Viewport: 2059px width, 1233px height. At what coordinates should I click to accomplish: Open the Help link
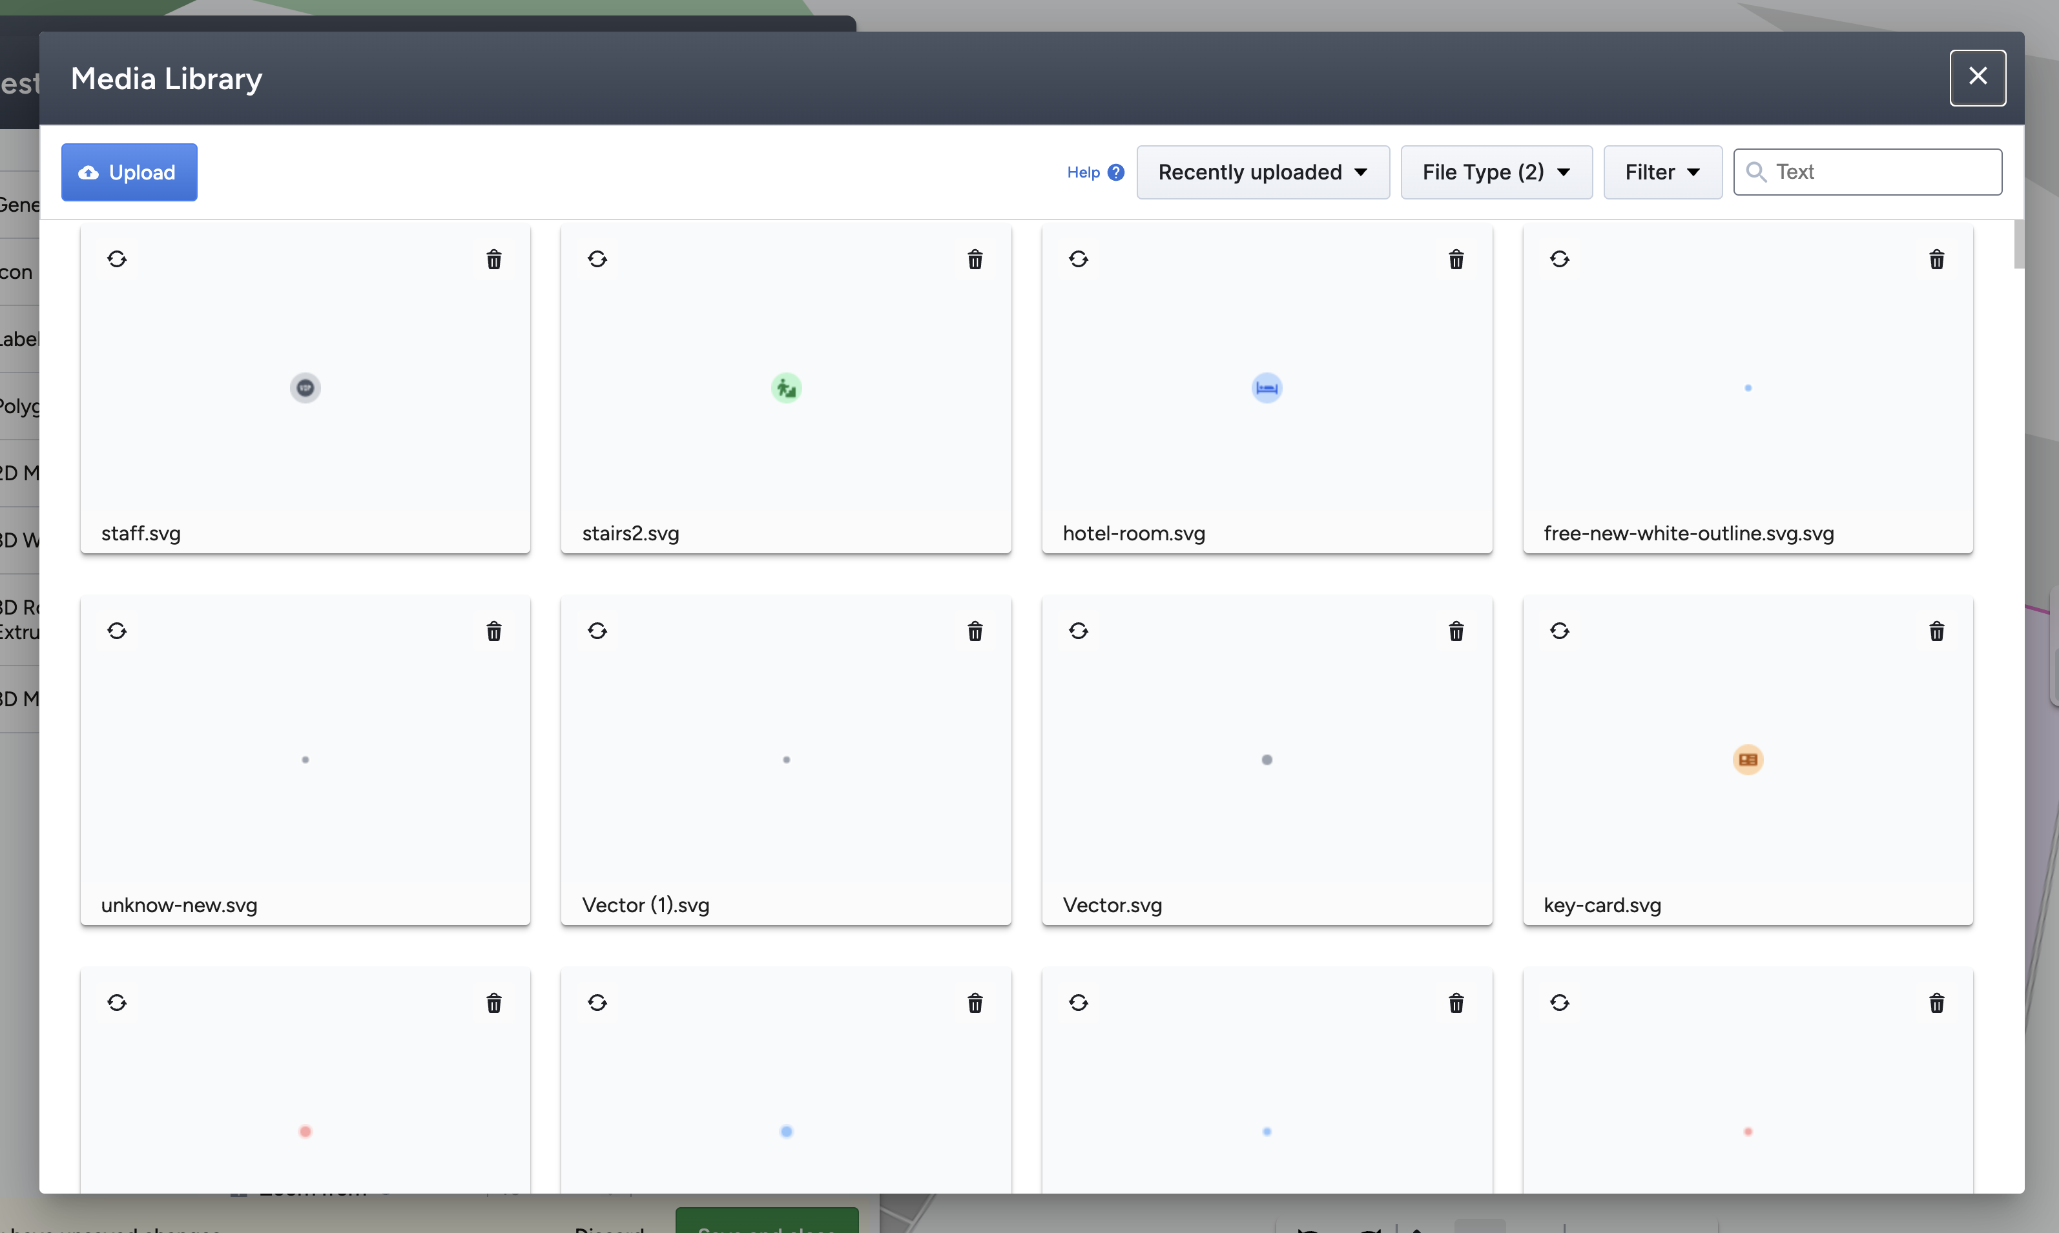tap(1082, 172)
